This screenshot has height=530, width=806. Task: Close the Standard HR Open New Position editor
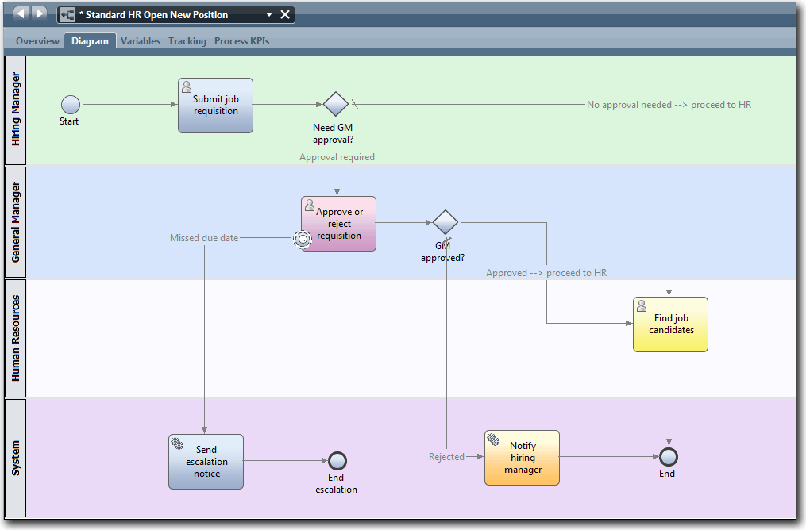(x=285, y=13)
